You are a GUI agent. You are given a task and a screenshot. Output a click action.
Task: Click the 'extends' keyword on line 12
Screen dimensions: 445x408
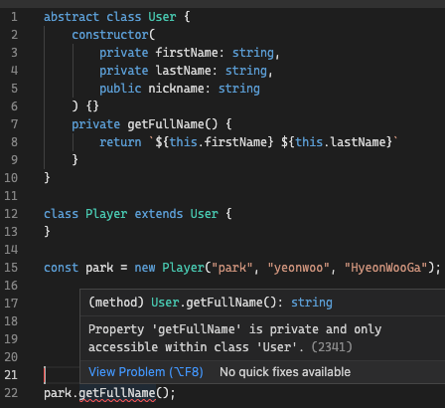coord(159,214)
